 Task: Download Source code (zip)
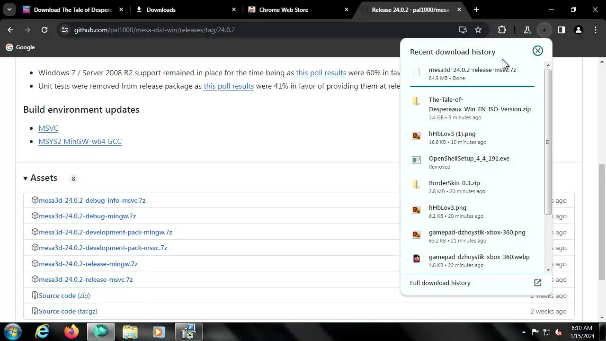coord(64,296)
